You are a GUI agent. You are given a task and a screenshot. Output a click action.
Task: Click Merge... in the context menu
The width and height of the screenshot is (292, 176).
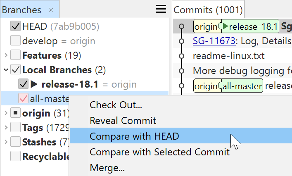107,168
